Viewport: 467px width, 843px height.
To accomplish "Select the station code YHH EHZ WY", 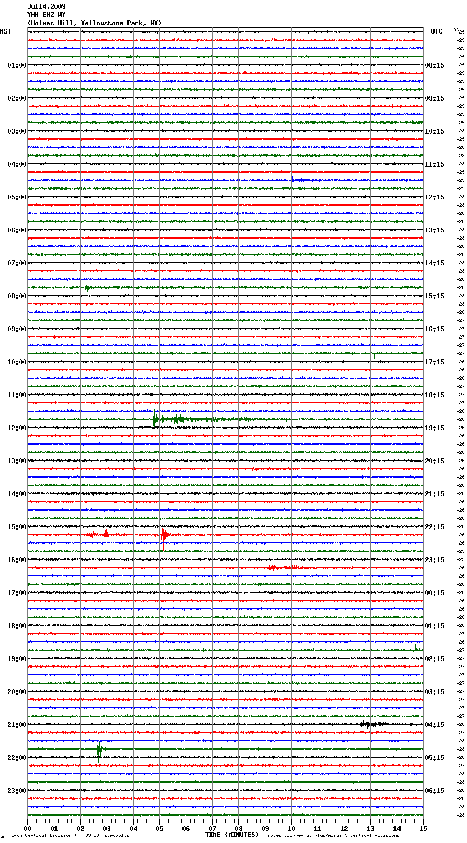I will [x=46, y=15].
